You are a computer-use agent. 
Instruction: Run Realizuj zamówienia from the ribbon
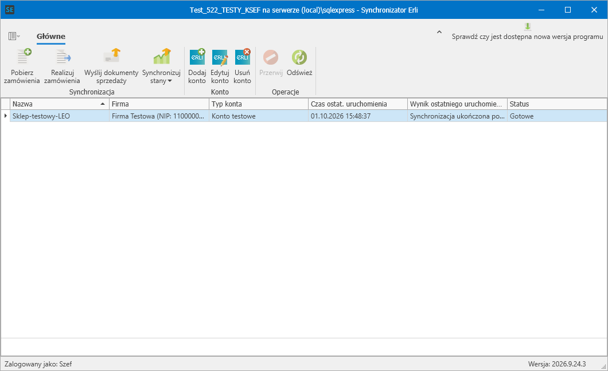(x=62, y=66)
